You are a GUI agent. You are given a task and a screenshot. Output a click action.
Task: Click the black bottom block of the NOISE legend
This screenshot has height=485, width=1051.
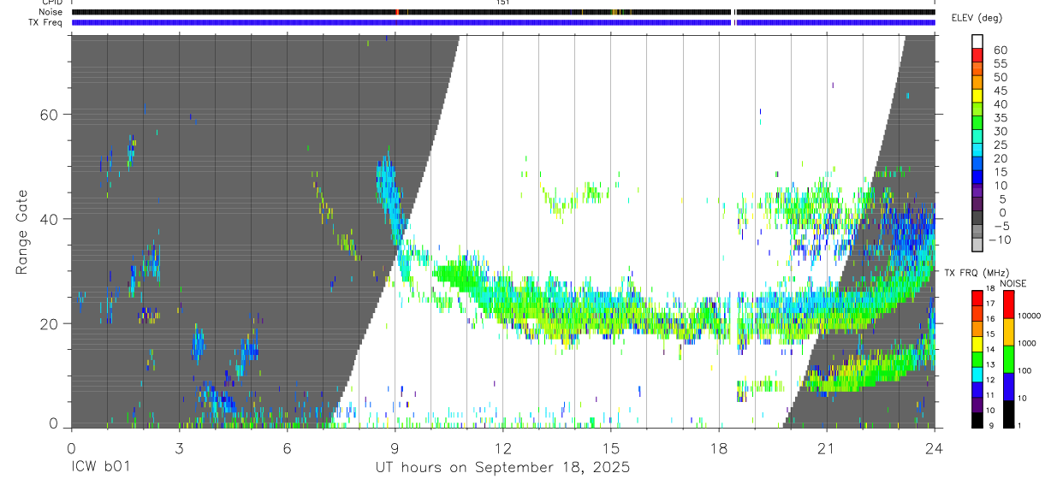[x=1006, y=414]
